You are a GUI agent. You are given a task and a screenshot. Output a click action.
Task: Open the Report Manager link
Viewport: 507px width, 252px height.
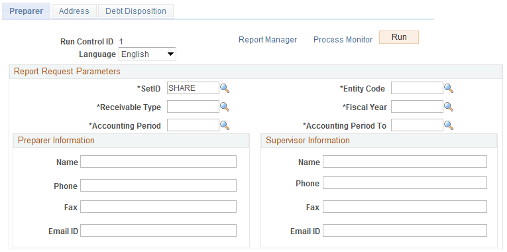click(268, 40)
